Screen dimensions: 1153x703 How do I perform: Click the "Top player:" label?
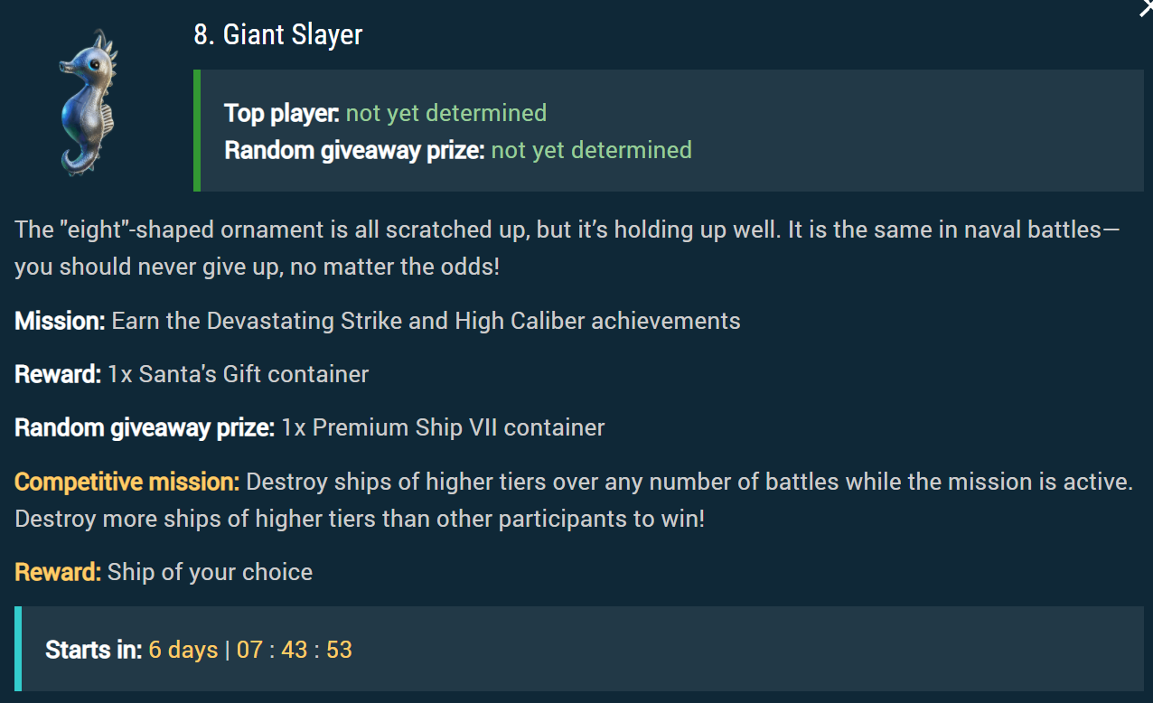[282, 113]
